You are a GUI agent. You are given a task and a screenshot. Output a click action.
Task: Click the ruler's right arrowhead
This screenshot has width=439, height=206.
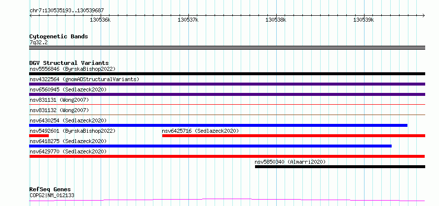point(424,15)
